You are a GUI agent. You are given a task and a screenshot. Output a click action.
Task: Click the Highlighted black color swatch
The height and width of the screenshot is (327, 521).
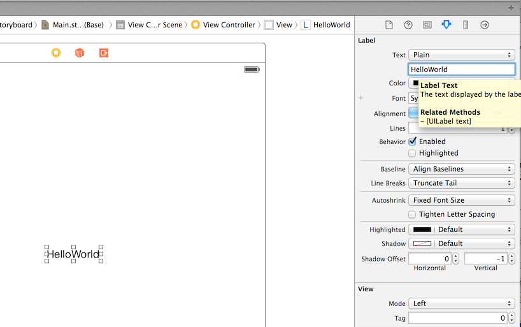(x=422, y=229)
